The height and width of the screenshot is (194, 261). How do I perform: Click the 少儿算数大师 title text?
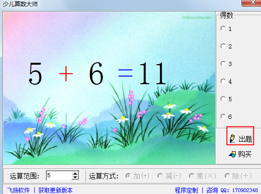tap(21, 4)
